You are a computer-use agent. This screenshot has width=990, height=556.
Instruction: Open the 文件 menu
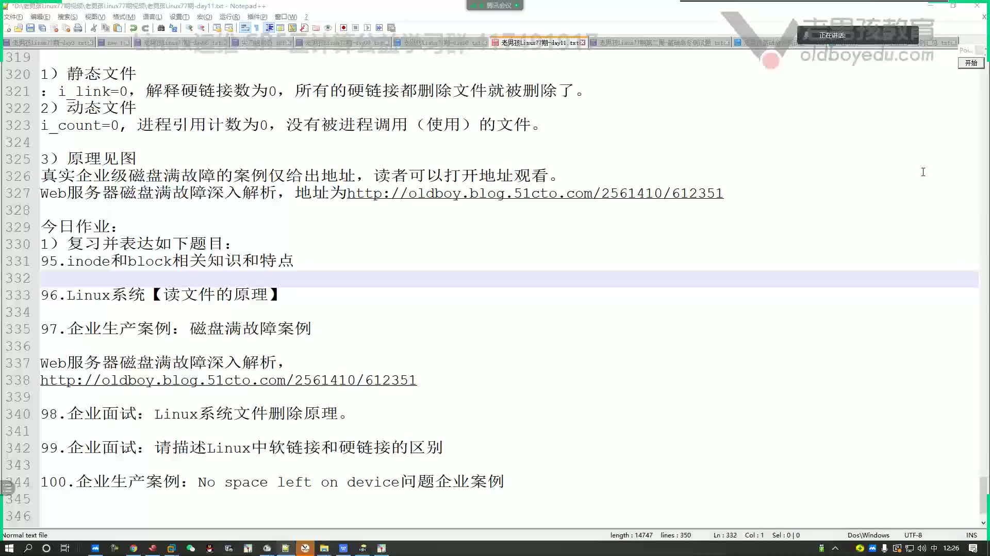coord(12,16)
